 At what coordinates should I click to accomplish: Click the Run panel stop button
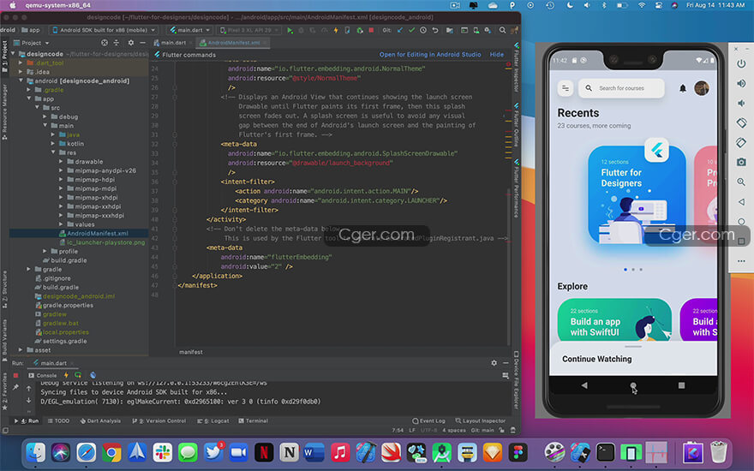tap(16, 375)
